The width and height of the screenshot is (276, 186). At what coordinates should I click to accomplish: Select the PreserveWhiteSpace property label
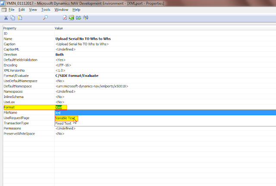point(19,134)
